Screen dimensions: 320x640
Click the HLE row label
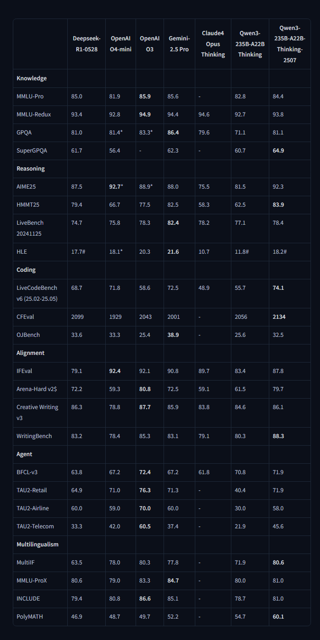22,252
